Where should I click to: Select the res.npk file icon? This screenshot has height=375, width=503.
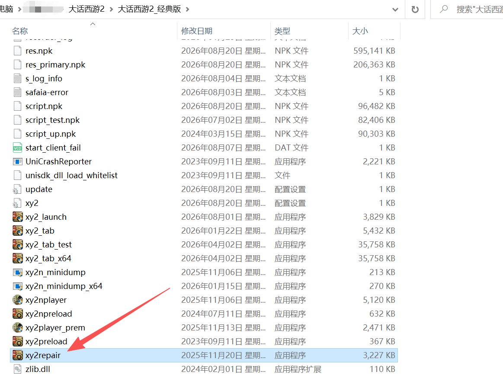(18, 51)
